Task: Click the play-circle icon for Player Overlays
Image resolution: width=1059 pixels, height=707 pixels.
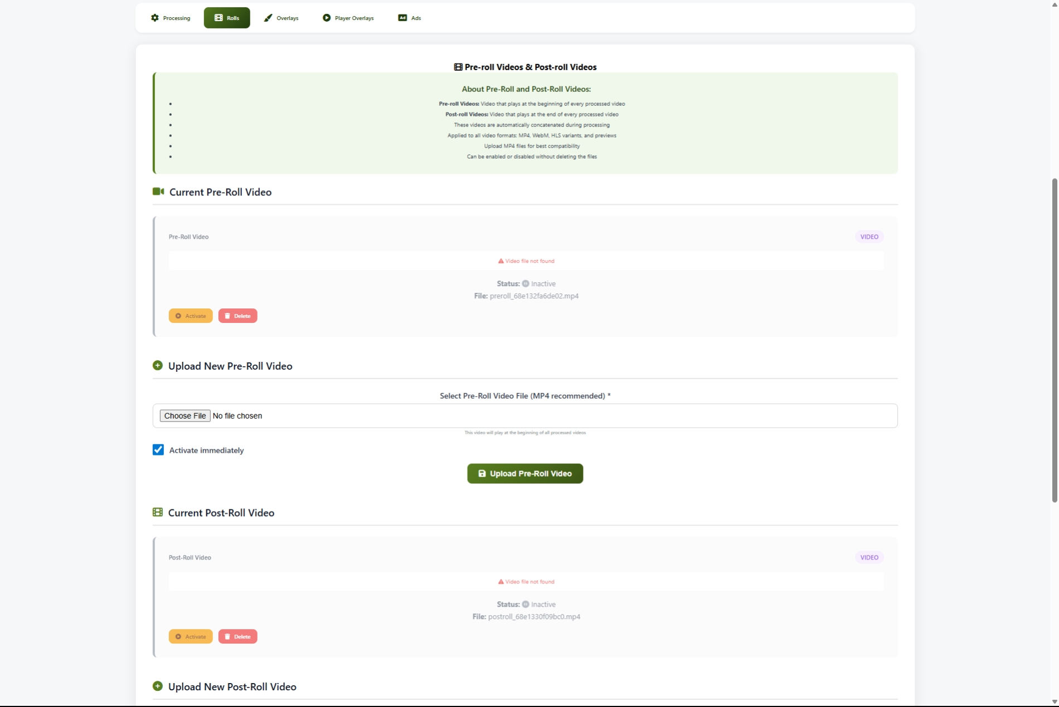Action: pos(327,18)
